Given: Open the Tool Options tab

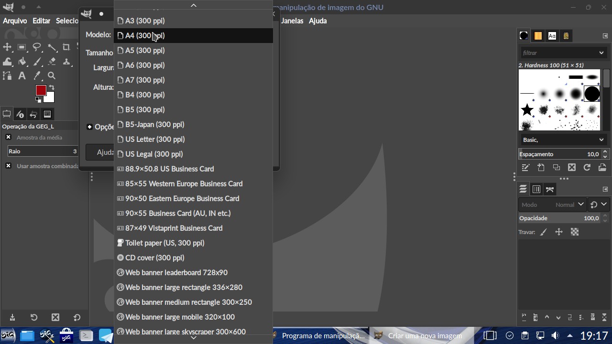Looking at the screenshot, I should (7, 114).
